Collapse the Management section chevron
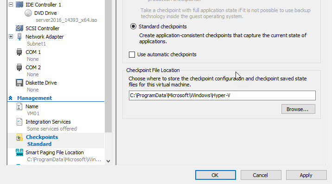The height and width of the screenshot is (184, 332). coord(11,98)
